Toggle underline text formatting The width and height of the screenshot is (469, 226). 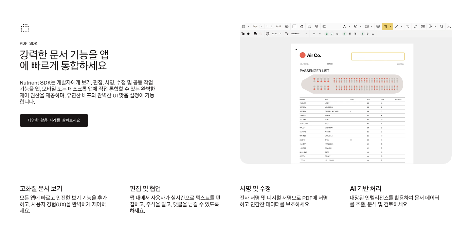(x=337, y=34)
